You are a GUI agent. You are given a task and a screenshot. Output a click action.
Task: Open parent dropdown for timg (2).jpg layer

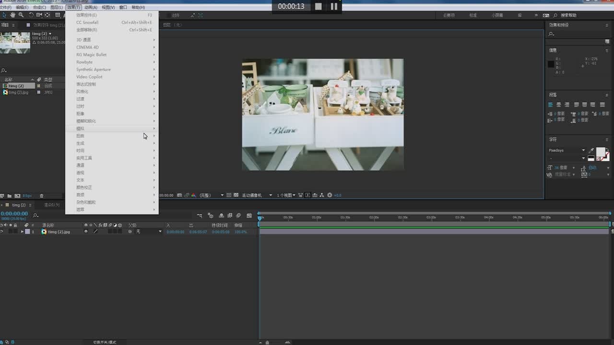(149, 231)
